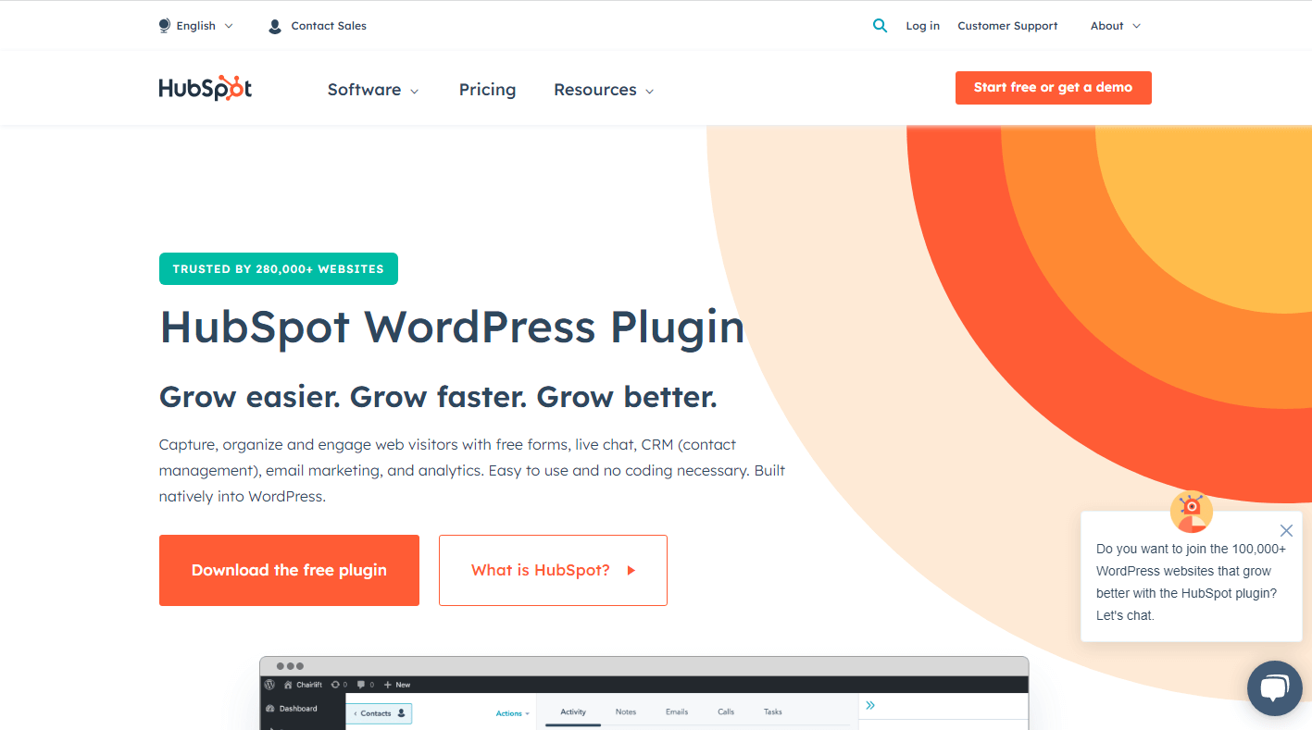The image size is (1312, 730).
Task: Open the Log in link
Action: coord(922,25)
